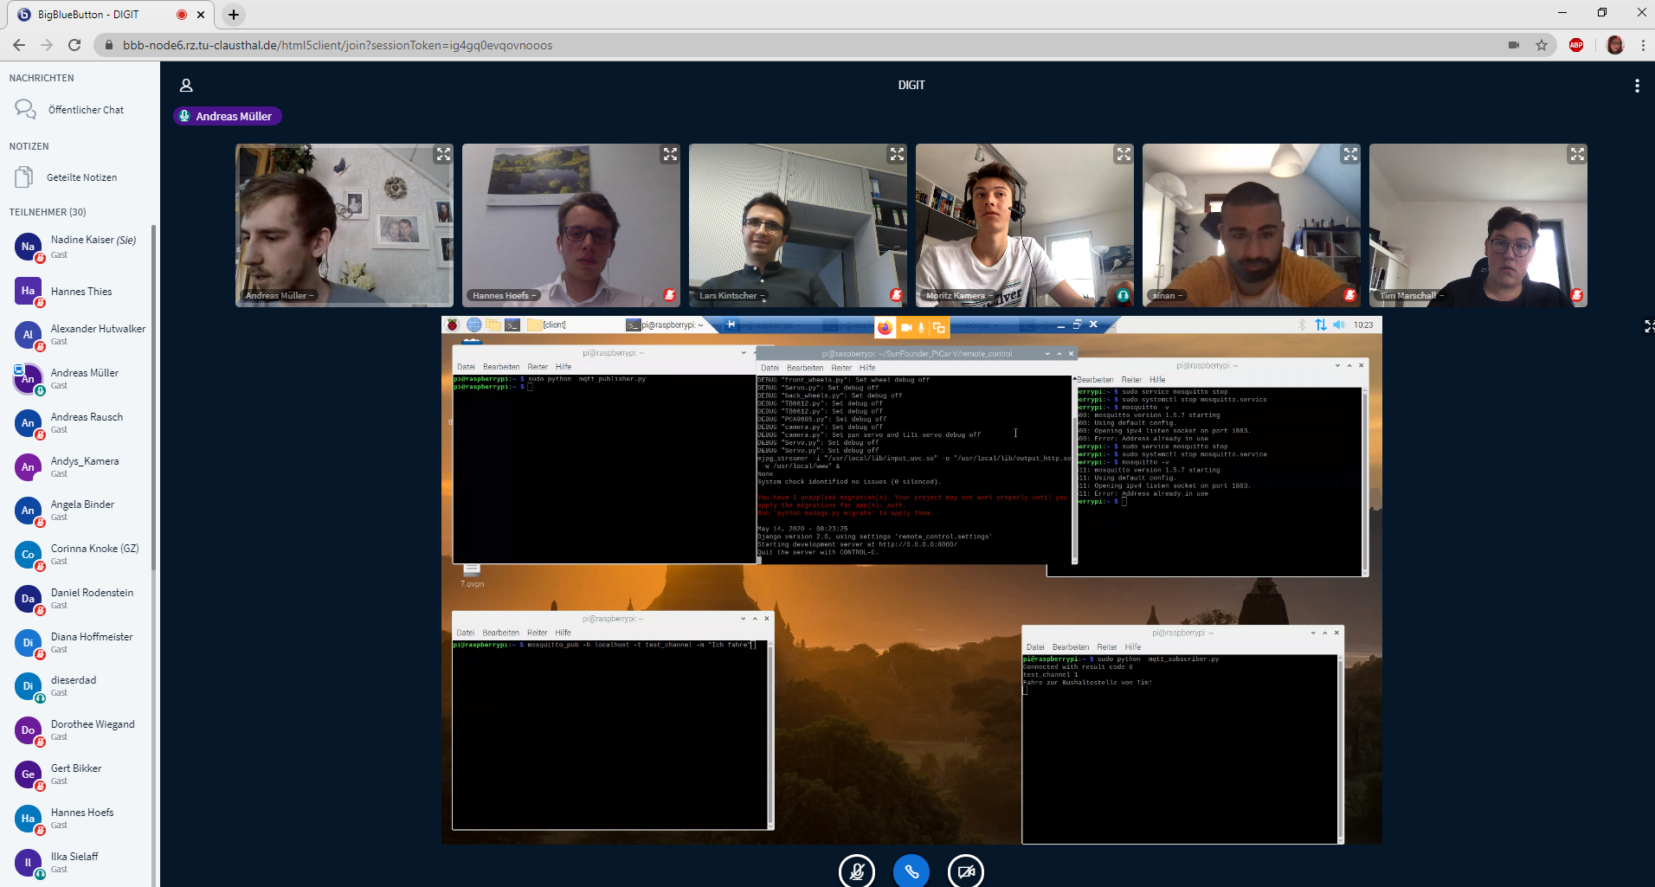Fullscreen Andreas Müller's webcam video
Screen dimensions: 1655x887
tap(443, 155)
